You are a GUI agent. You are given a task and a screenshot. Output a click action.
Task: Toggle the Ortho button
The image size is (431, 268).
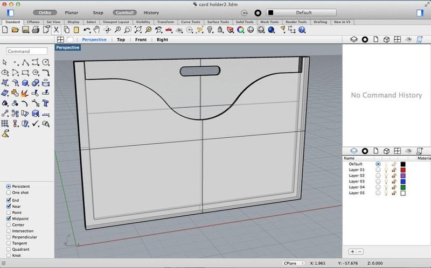pyautogui.click(x=44, y=12)
